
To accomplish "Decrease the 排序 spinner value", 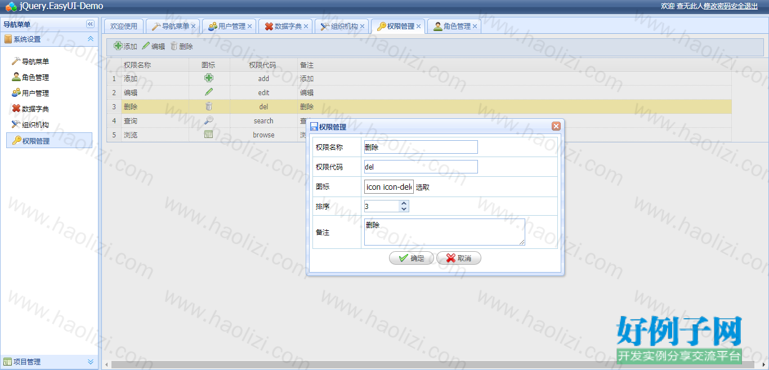I will point(404,209).
